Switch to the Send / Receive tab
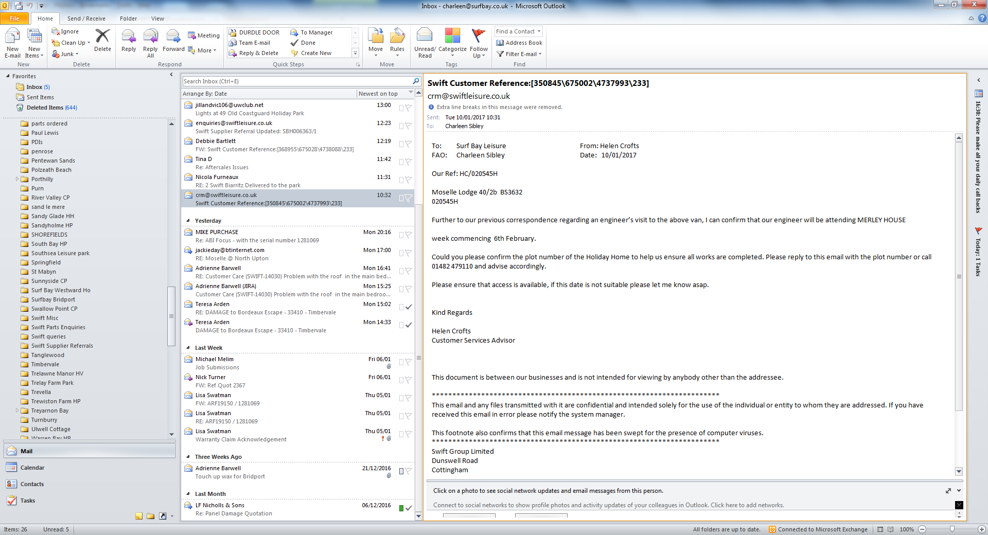This screenshot has height=535, width=988. click(86, 19)
